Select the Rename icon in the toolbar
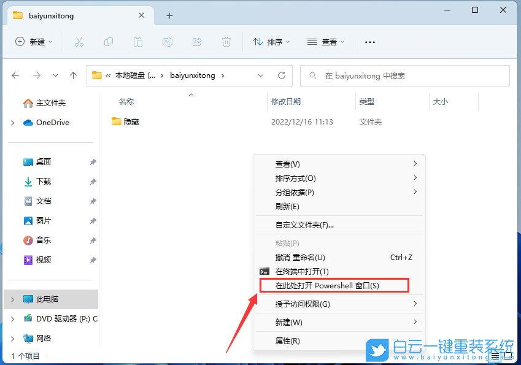 pyautogui.click(x=167, y=42)
